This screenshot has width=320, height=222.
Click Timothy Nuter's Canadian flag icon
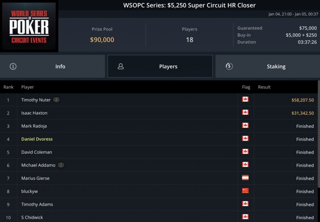click(245, 100)
